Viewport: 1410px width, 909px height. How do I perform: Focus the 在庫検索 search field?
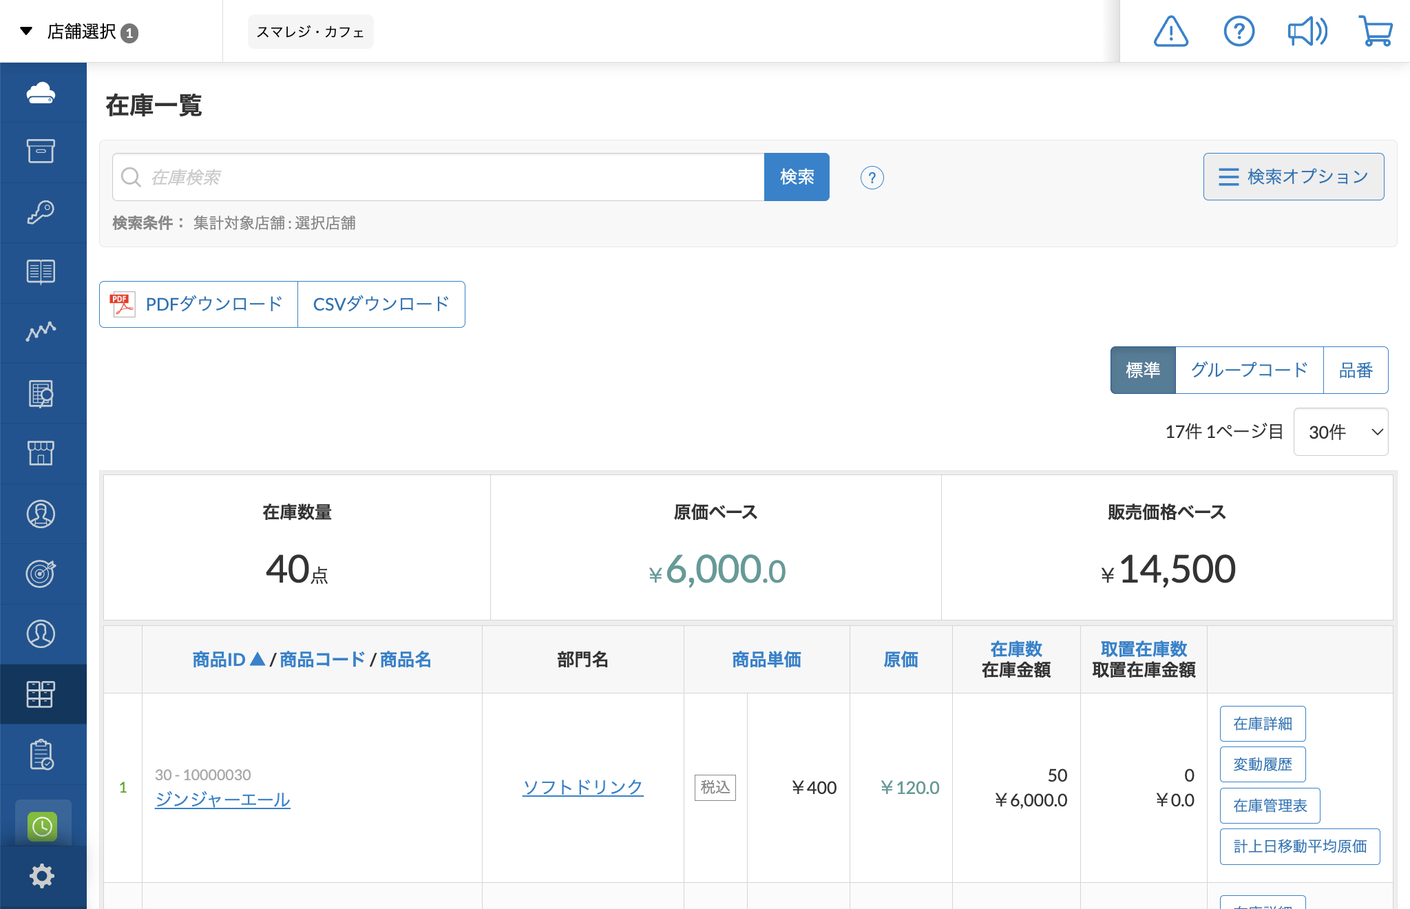[439, 177]
